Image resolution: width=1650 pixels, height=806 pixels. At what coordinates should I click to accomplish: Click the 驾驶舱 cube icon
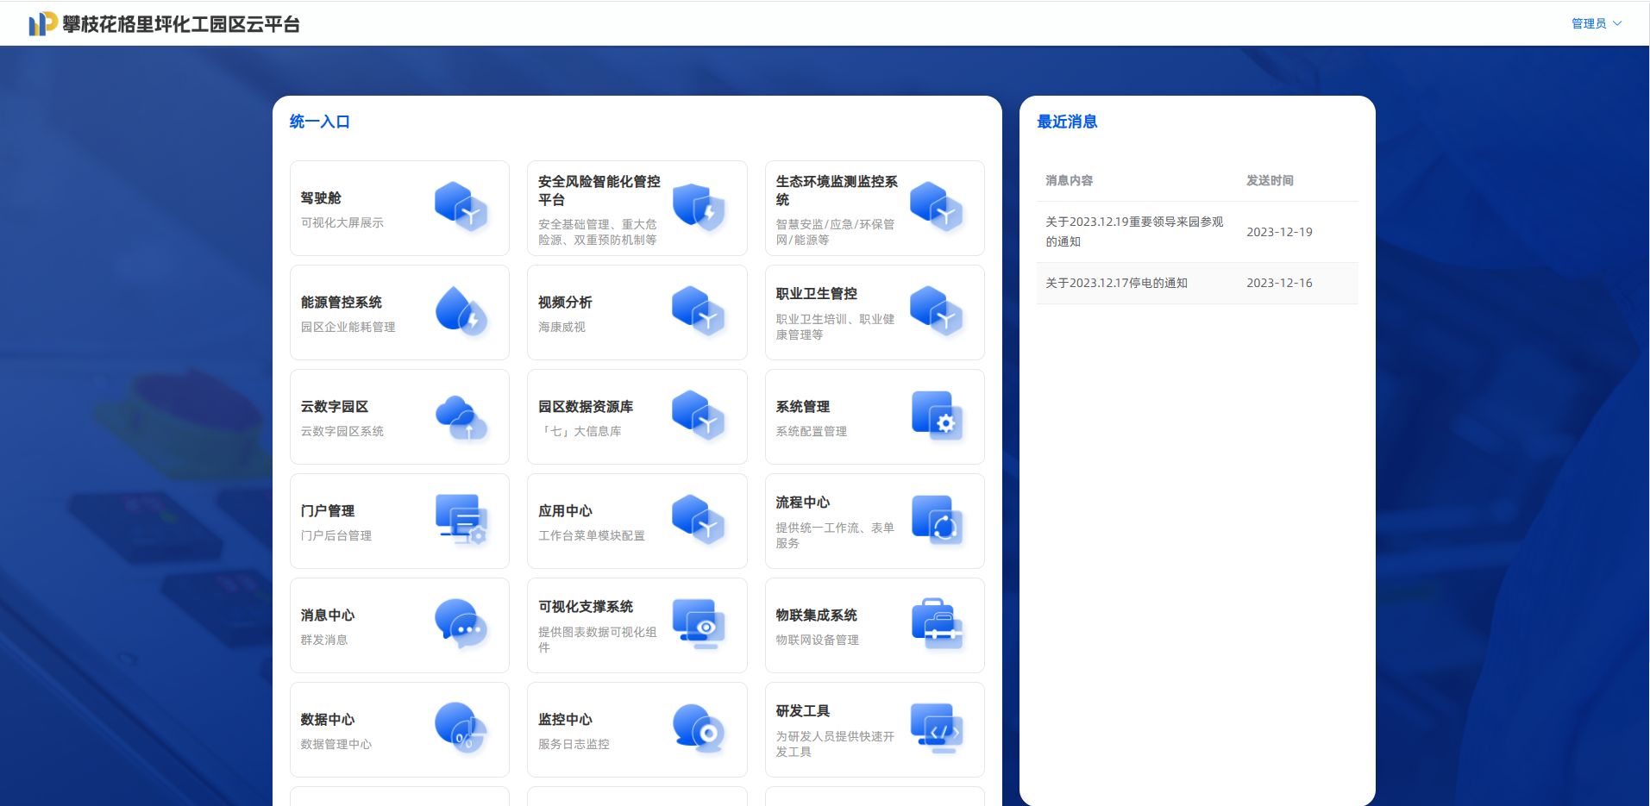pos(461,208)
